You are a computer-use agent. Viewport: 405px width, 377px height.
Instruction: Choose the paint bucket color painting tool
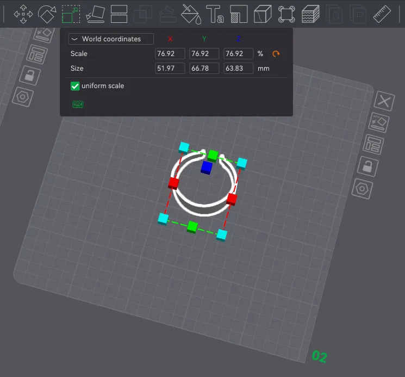pos(191,14)
